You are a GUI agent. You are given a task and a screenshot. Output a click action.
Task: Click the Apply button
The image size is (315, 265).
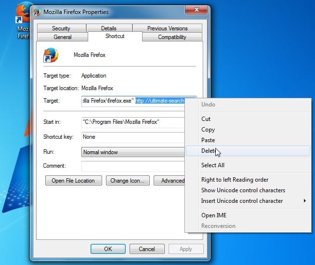(186, 249)
